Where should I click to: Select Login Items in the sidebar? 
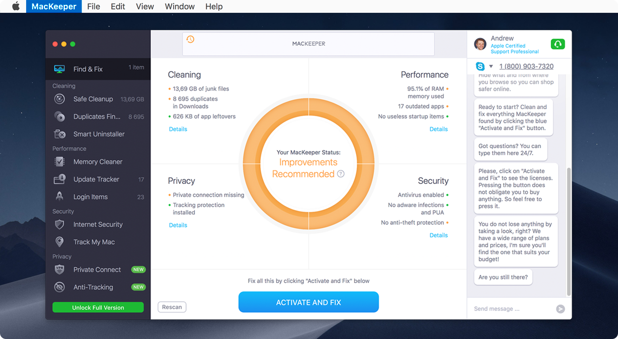(x=98, y=197)
